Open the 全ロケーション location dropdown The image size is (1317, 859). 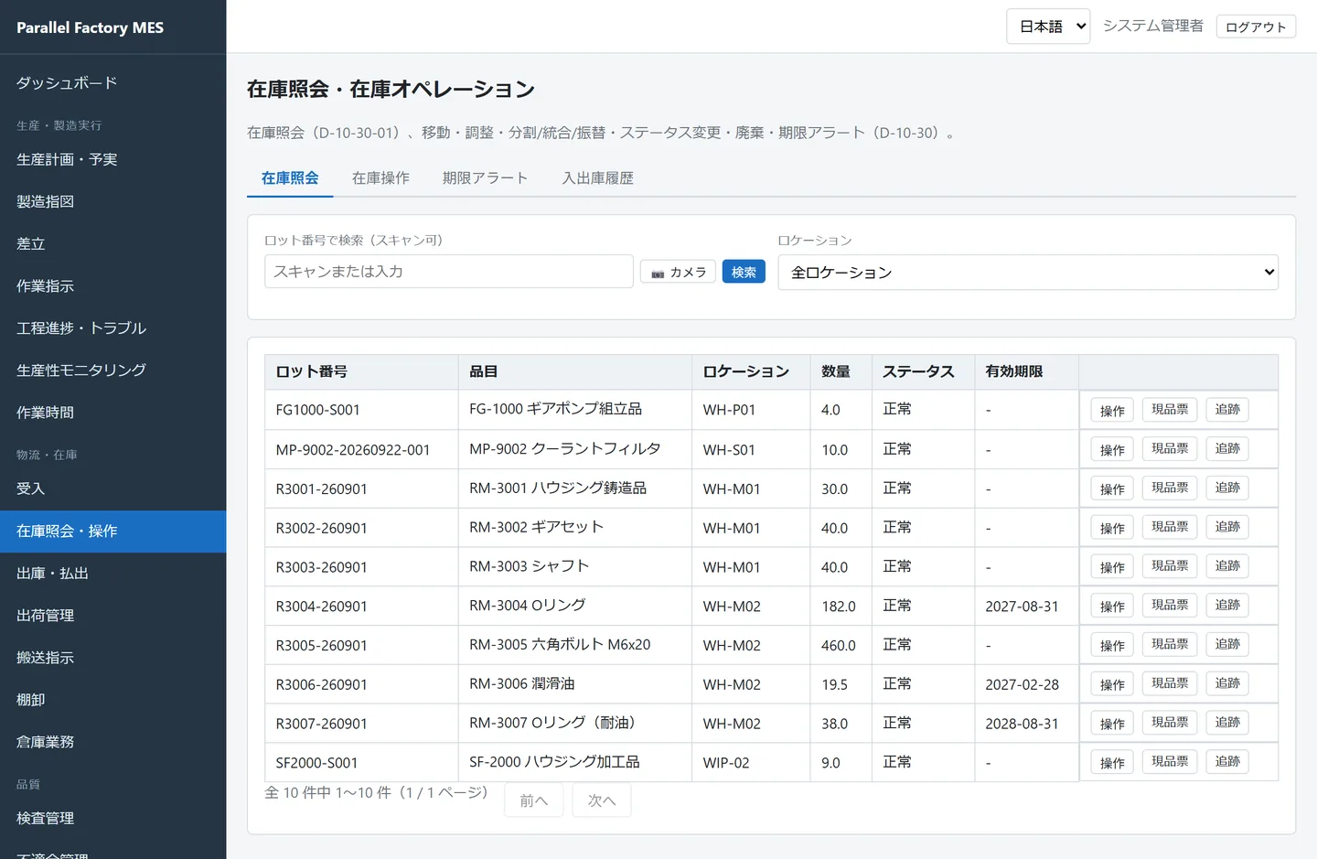(1028, 273)
